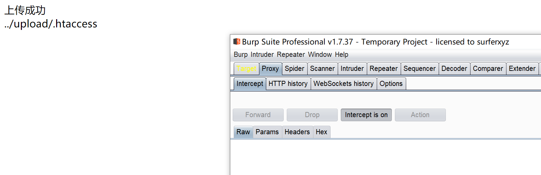Switch to the Hex view tab

point(321,132)
